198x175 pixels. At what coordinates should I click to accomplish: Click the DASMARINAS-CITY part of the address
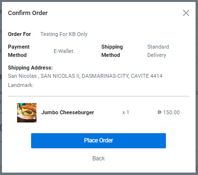[106, 76]
